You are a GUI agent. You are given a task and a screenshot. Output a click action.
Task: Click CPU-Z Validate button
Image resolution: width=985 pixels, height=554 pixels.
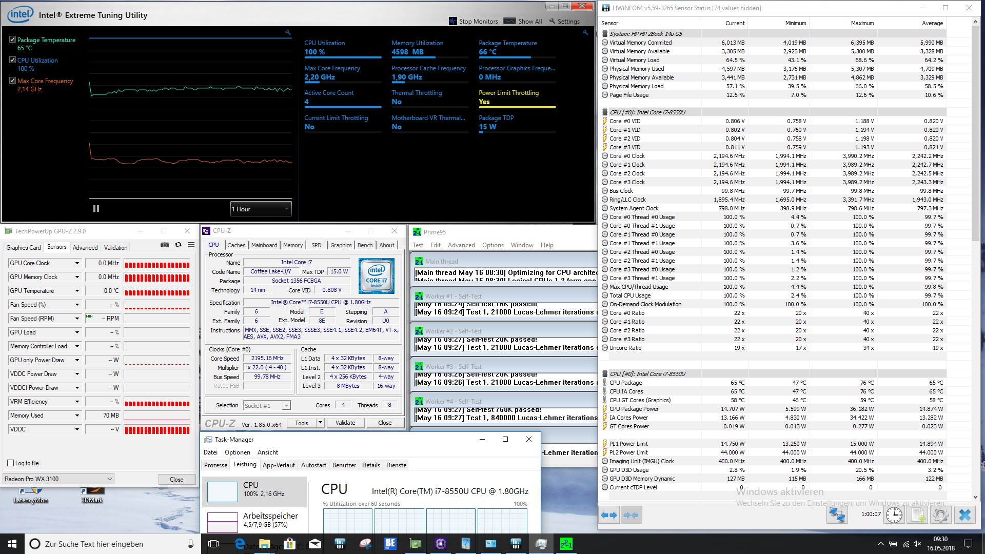[345, 423]
